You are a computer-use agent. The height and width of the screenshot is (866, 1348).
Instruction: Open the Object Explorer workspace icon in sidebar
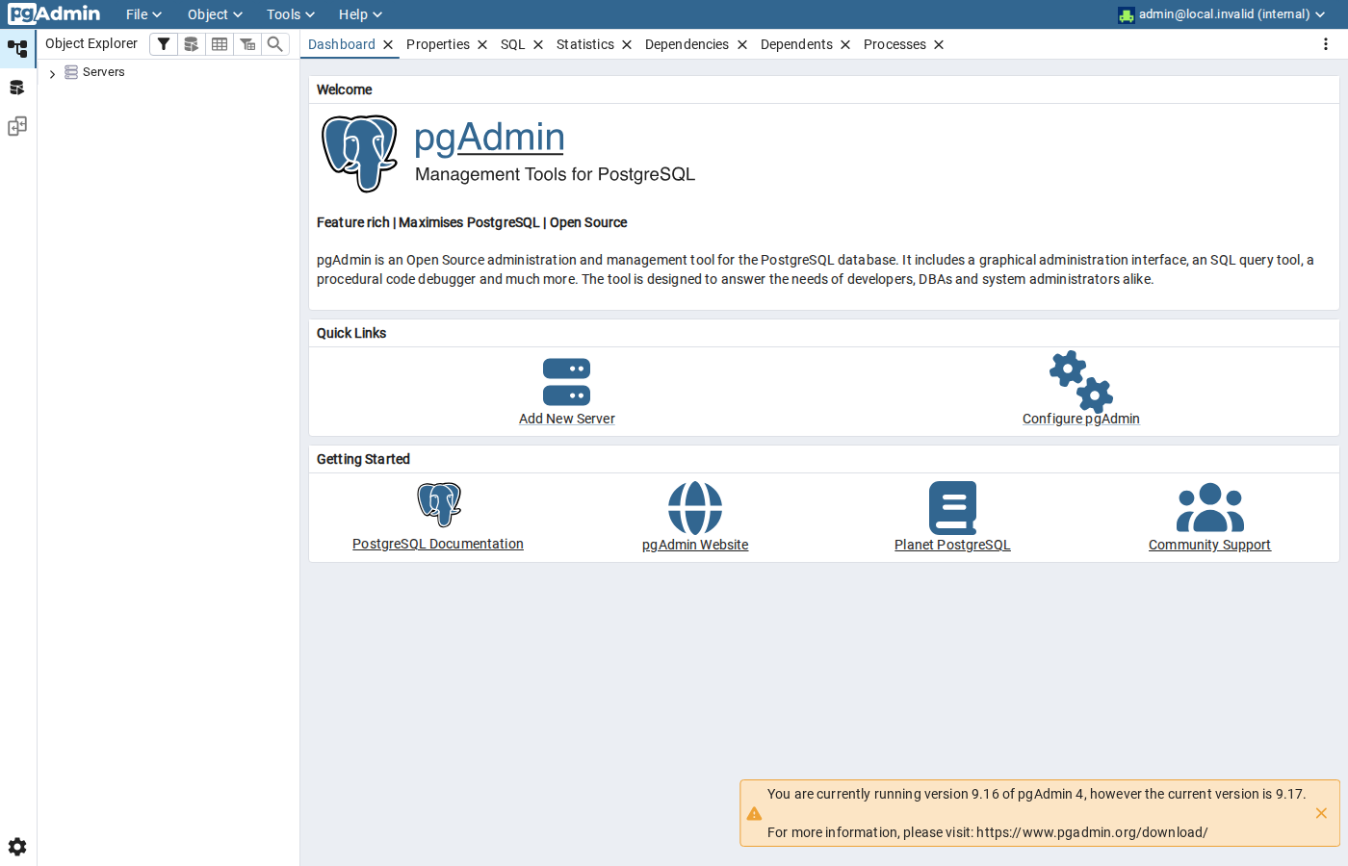point(17,48)
